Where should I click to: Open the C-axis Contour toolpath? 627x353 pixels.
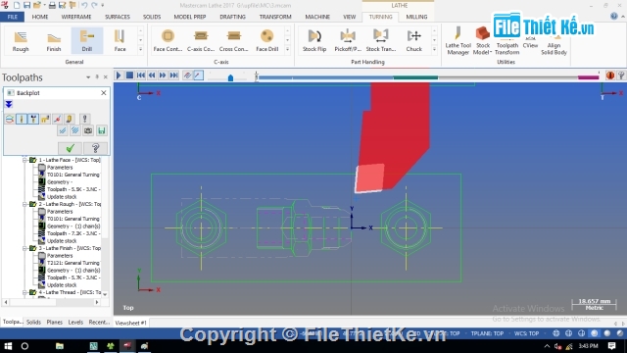tap(201, 41)
